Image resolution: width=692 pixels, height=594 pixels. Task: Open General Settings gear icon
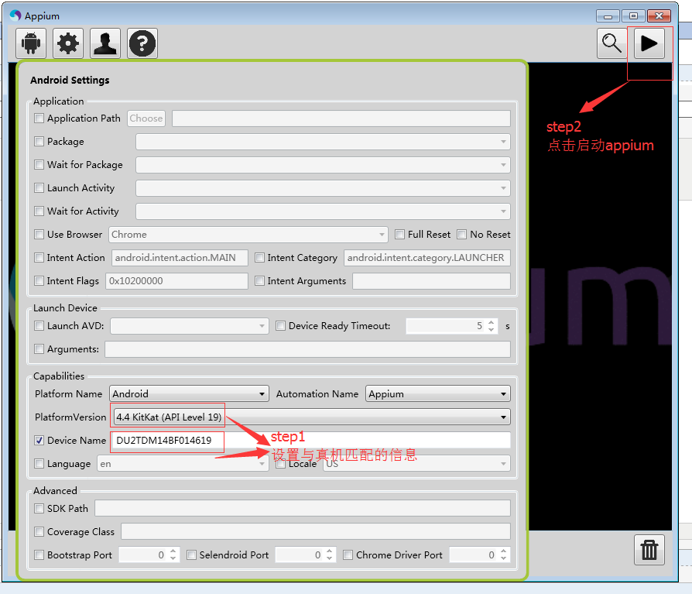pos(68,43)
